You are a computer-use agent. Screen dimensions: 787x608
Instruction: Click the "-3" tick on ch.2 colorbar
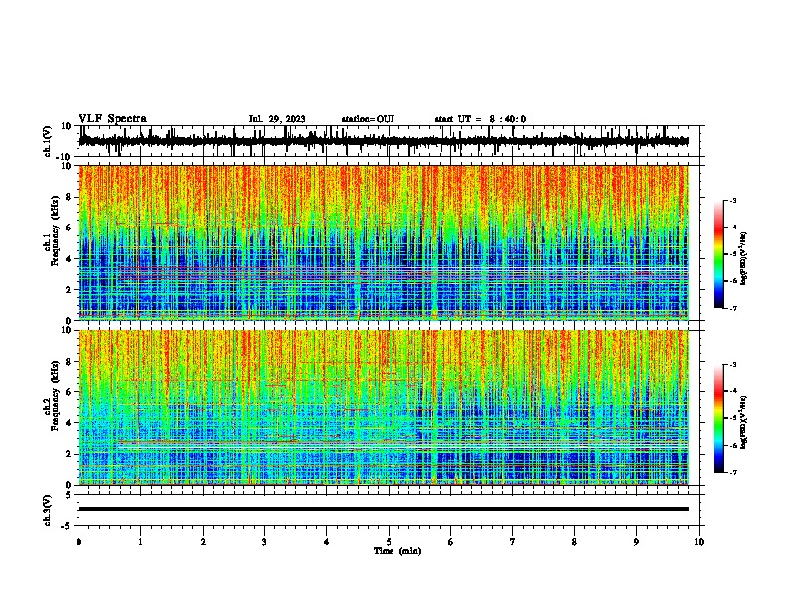[732, 365]
